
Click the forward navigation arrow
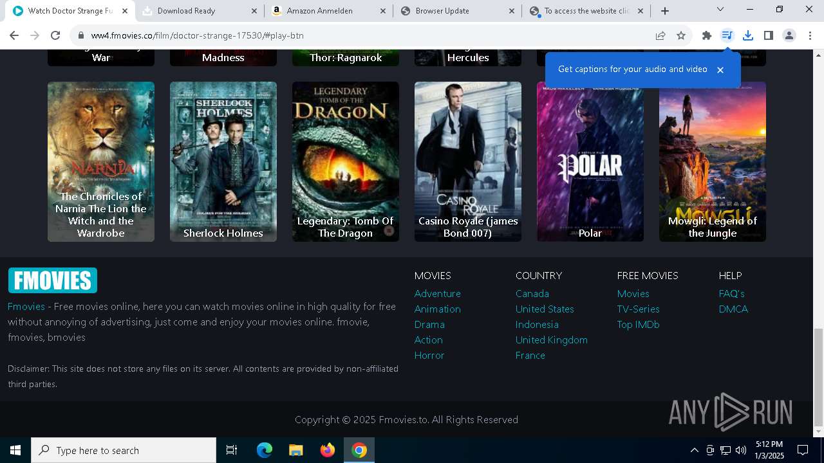35,35
